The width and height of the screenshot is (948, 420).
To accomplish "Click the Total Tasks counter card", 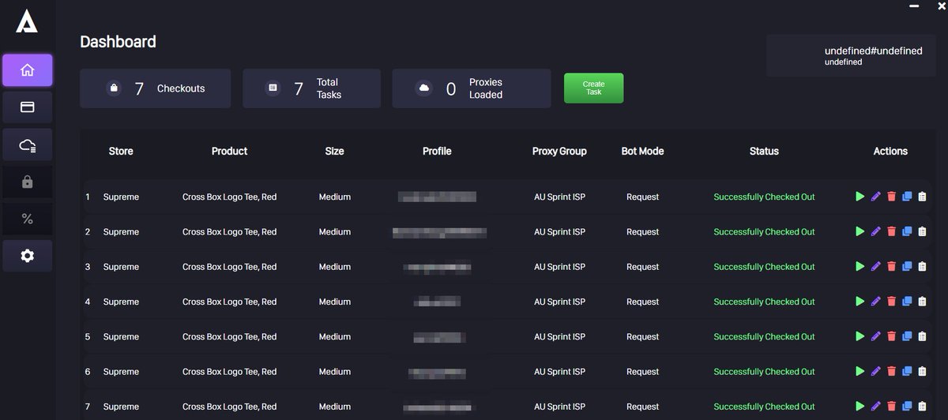I will (311, 88).
